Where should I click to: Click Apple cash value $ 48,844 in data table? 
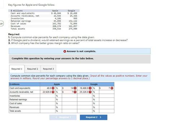(x=56, y=13)
